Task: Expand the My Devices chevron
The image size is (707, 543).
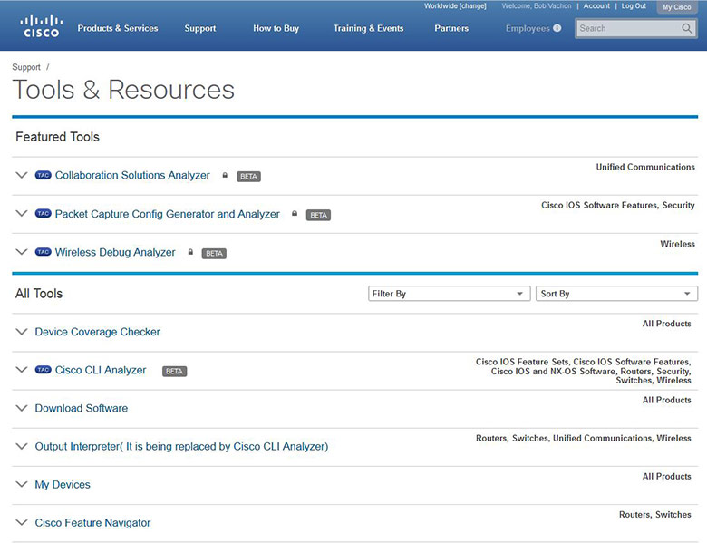Action: click(x=22, y=485)
